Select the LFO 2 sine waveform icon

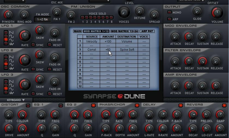click(x=11, y=64)
